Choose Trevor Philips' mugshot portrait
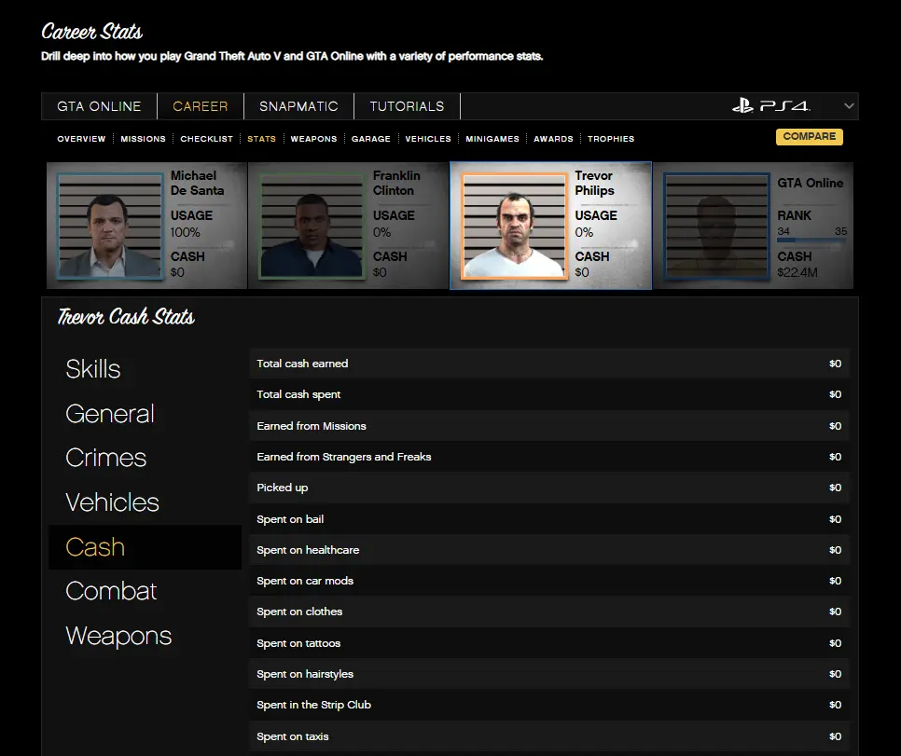Image resolution: width=901 pixels, height=756 pixels. tap(515, 226)
